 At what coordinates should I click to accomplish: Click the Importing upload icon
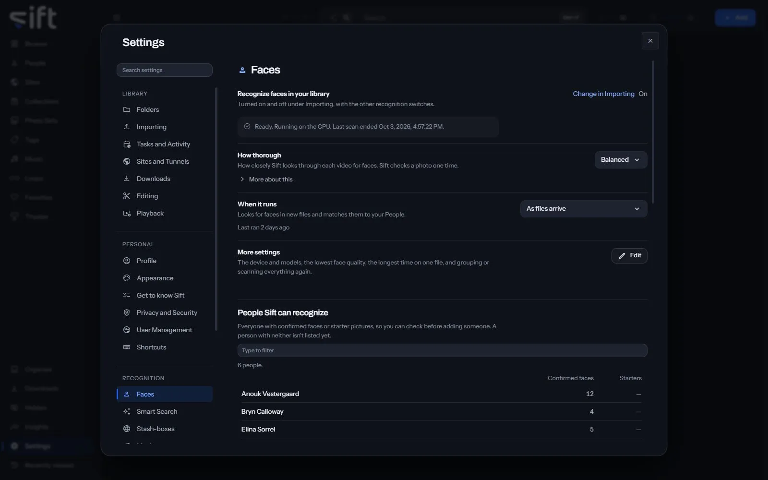click(x=127, y=127)
